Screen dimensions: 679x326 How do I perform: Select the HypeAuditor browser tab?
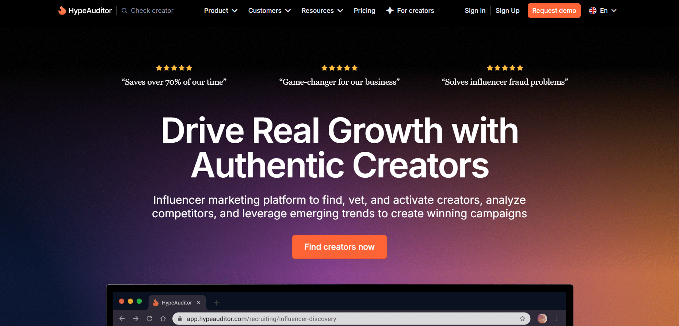(177, 303)
